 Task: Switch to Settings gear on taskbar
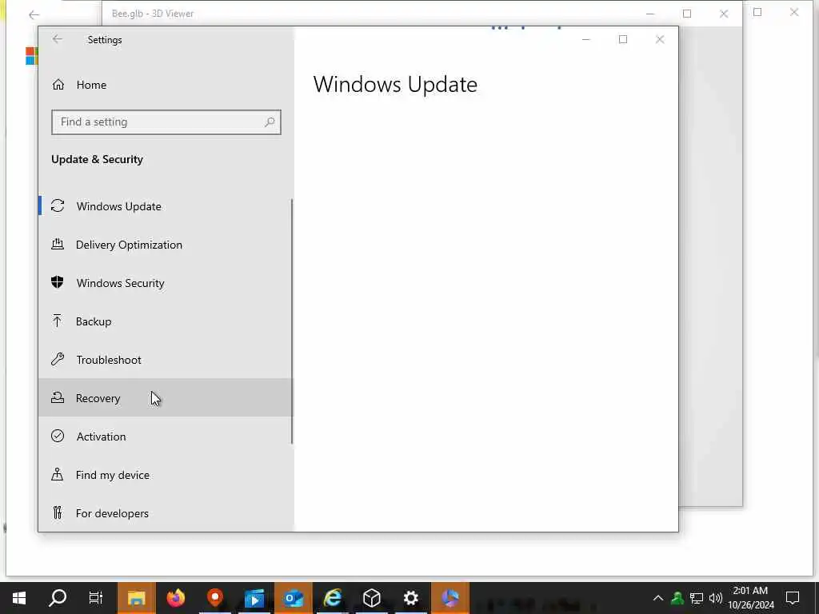tap(410, 598)
